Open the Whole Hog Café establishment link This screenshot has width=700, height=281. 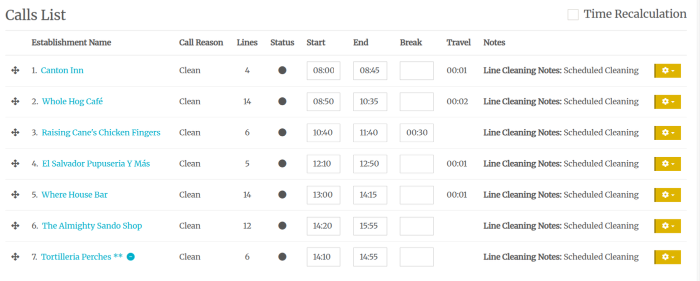tap(72, 101)
